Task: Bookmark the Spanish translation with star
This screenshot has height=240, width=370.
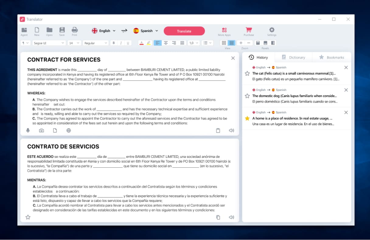Action: pos(28,217)
